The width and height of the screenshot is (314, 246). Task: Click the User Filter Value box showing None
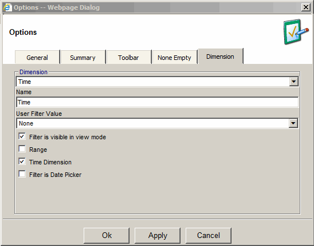(x=157, y=123)
